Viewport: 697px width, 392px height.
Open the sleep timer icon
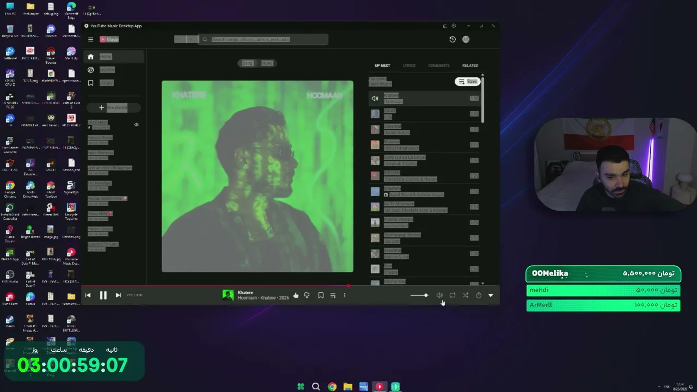(479, 295)
